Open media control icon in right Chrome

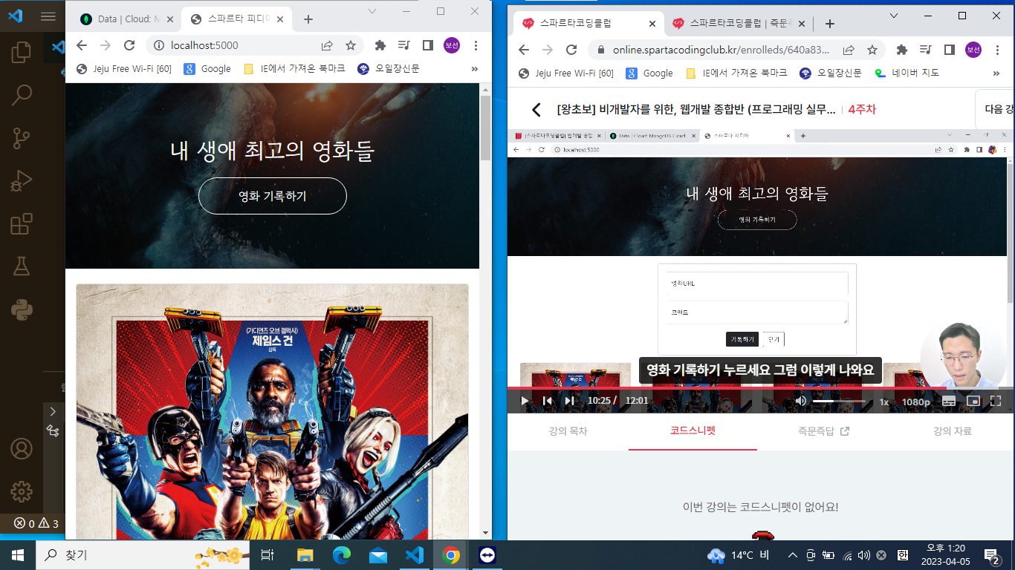(926, 50)
